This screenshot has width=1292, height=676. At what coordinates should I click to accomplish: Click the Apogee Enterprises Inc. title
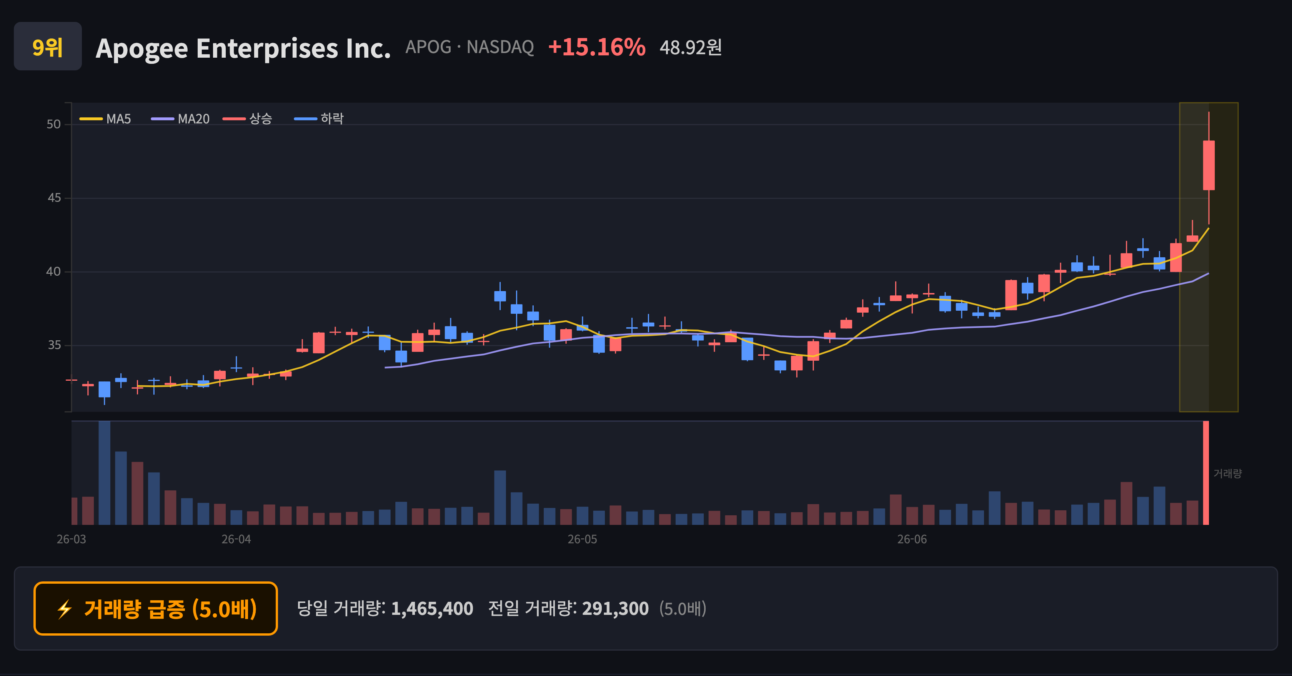243,48
